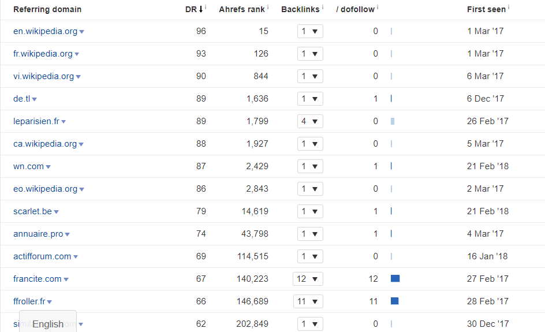The width and height of the screenshot is (545, 332).
Task: Click the info icon beside Ahrefs rank
Action: [x=268, y=7]
